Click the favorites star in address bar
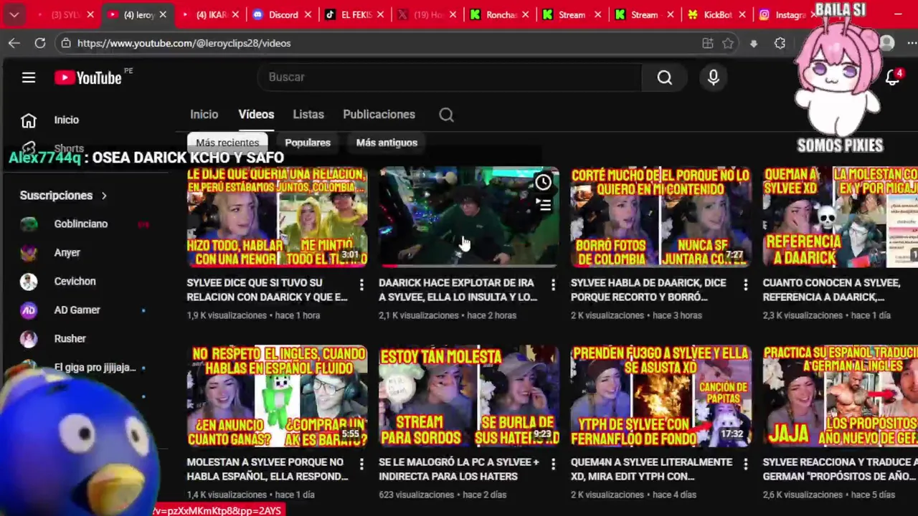Image resolution: width=918 pixels, height=516 pixels. point(728,43)
